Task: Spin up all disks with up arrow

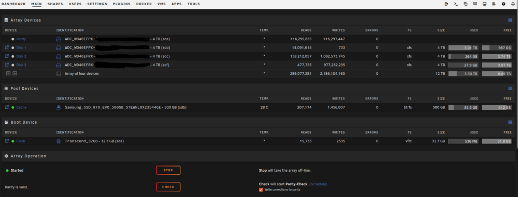Action: [15, 73]
